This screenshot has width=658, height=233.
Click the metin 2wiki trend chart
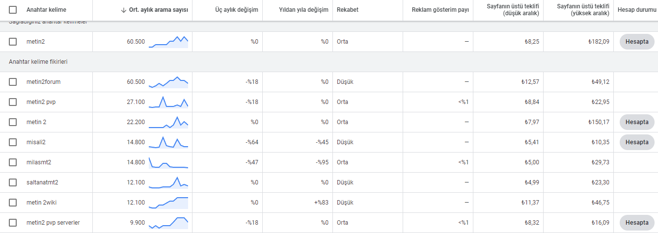168,203
